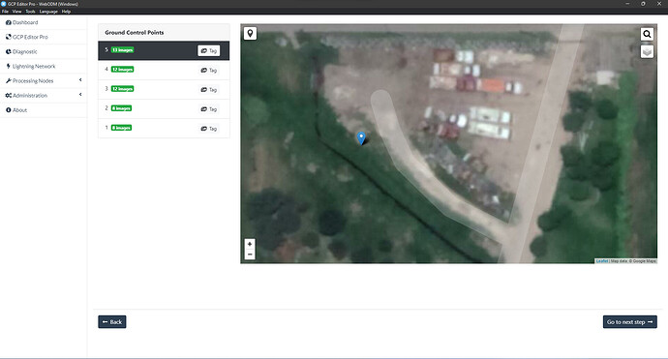
Task: Click the 13 images badge on point 5
Action: [x=122, y=49]
